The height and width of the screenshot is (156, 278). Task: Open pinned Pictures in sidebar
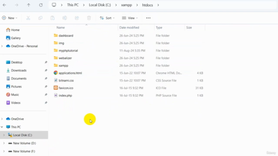pyautogui.click(x=16, y=87)
